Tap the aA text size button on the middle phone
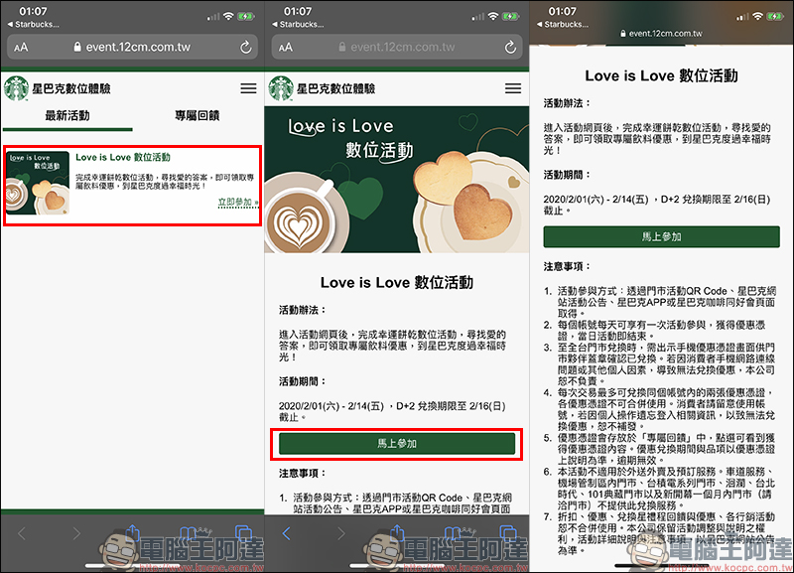The height and width of the screenshot is (573, 794). click(286, 48)
